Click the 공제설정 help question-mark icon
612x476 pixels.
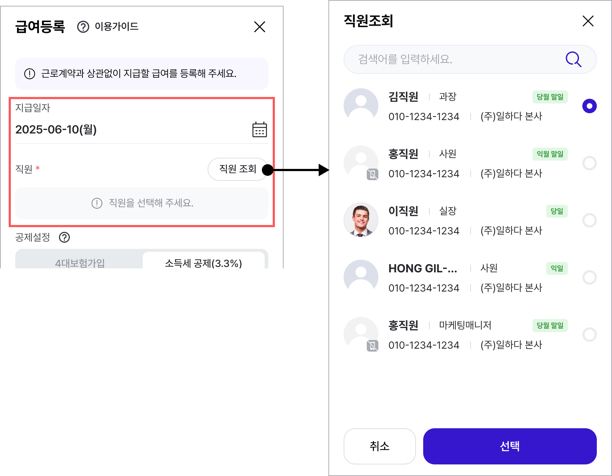(64, 238)
